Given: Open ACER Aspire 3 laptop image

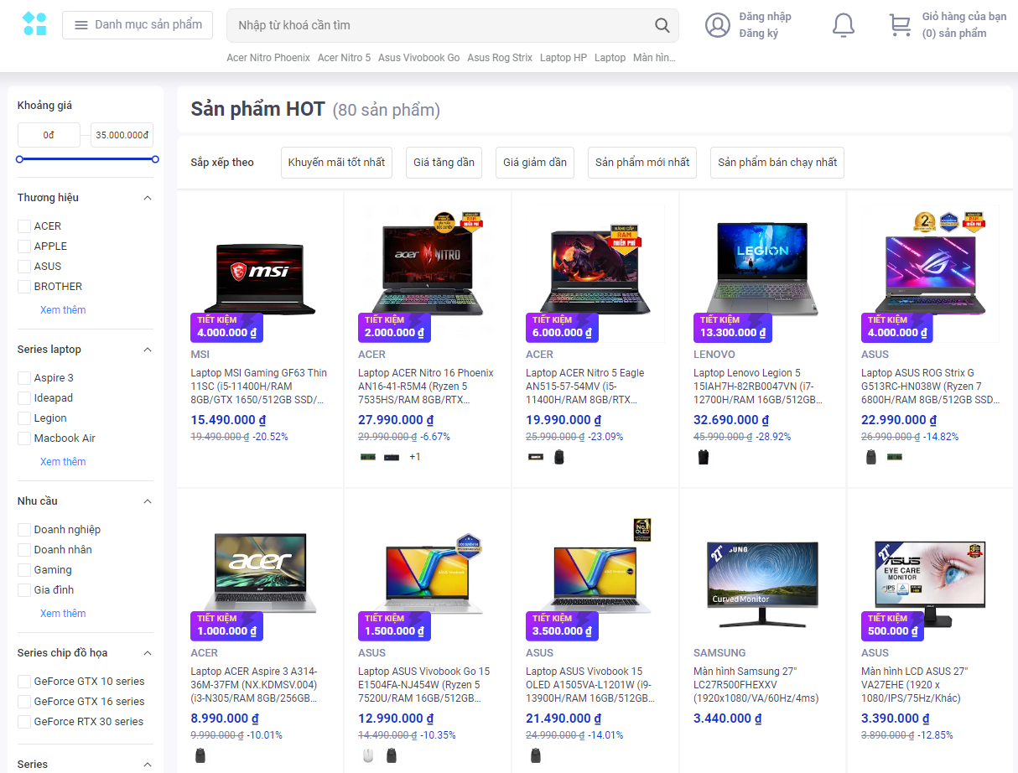Looking at the screenshot, I should pos(260,574).
